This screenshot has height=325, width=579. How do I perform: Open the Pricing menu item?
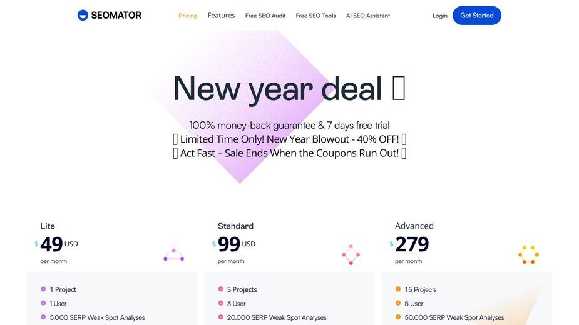(x=188, y=16)
